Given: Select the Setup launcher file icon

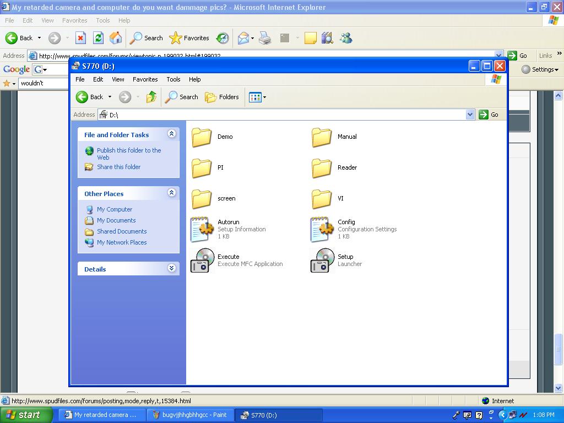Looking at the screenshot, I should pos(322,261).
